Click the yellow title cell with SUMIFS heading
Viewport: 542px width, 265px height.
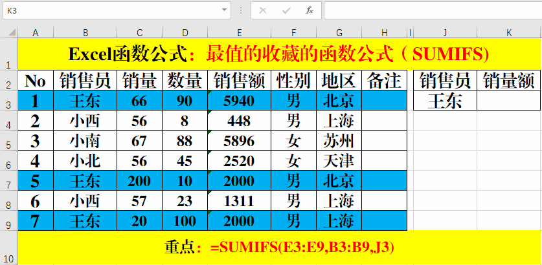[x=278, y=53]
